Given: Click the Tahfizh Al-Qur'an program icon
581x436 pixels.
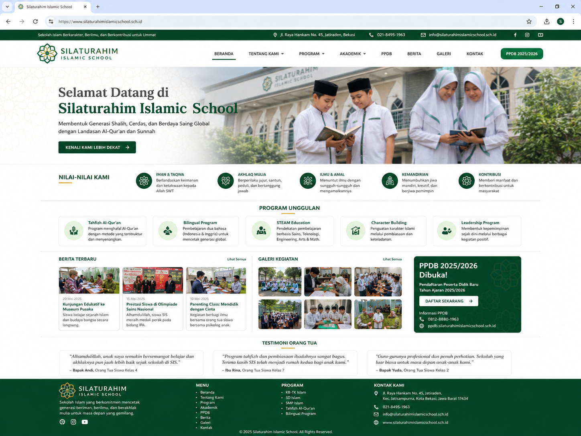Looking at the screenshot, I should (74, 231).
